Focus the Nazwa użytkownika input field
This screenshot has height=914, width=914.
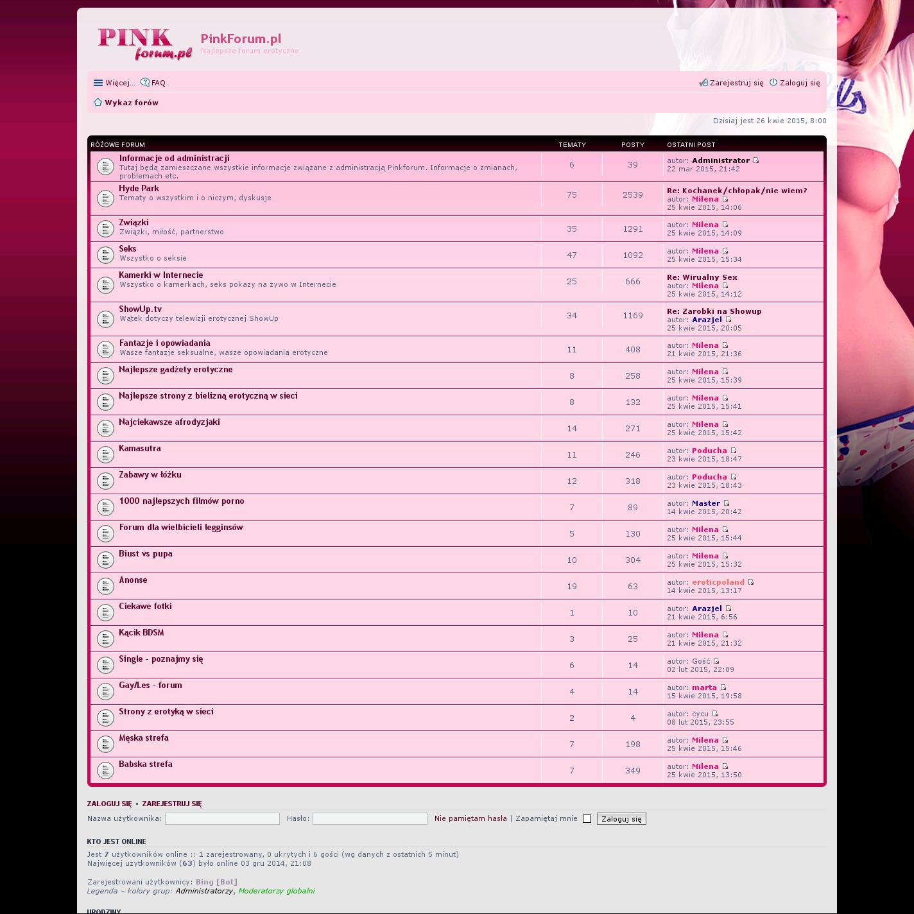[x=222, y=818]
